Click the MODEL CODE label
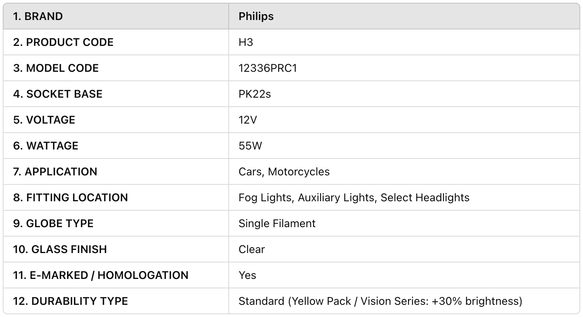The image size is (583, 317). [x=56, y=68]
